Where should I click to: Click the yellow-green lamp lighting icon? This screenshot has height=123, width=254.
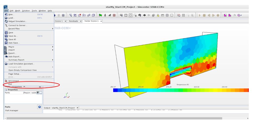(x=158, y=15)
